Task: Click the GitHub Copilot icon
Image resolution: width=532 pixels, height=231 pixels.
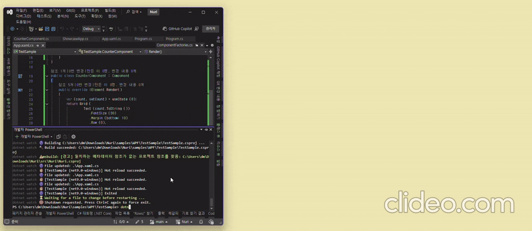Action: pyautogui.click(x=165, y=29)
